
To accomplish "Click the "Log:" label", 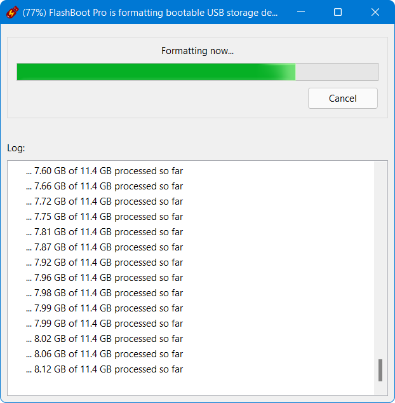I will coord(16,148).
